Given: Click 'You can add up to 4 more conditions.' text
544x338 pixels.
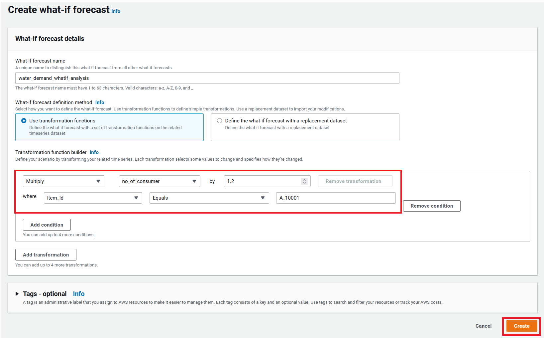Looking at the screenshot, I should pyautogui.click(x=58, y=235).
